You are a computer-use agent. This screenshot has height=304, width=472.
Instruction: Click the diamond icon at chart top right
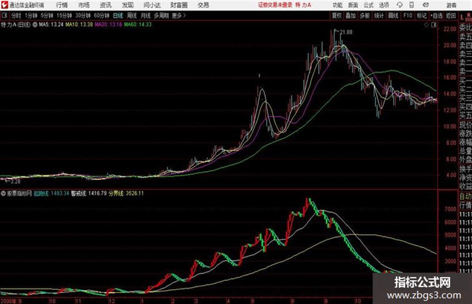[x=426, y=25]
